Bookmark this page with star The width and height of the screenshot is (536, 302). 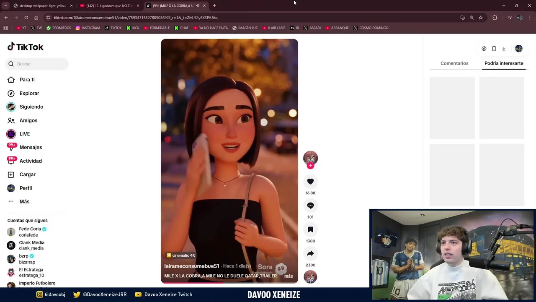coord(481,18)
